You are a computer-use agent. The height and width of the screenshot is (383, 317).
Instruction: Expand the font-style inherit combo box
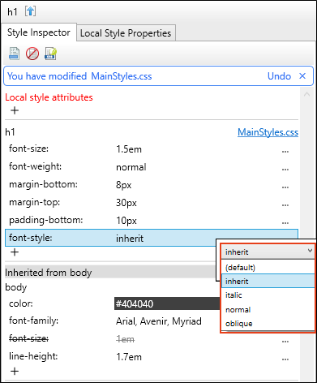(268, 252)
